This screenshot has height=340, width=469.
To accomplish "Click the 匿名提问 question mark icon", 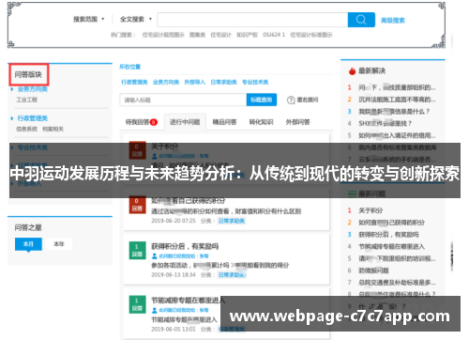I will [x=291, y=100].
